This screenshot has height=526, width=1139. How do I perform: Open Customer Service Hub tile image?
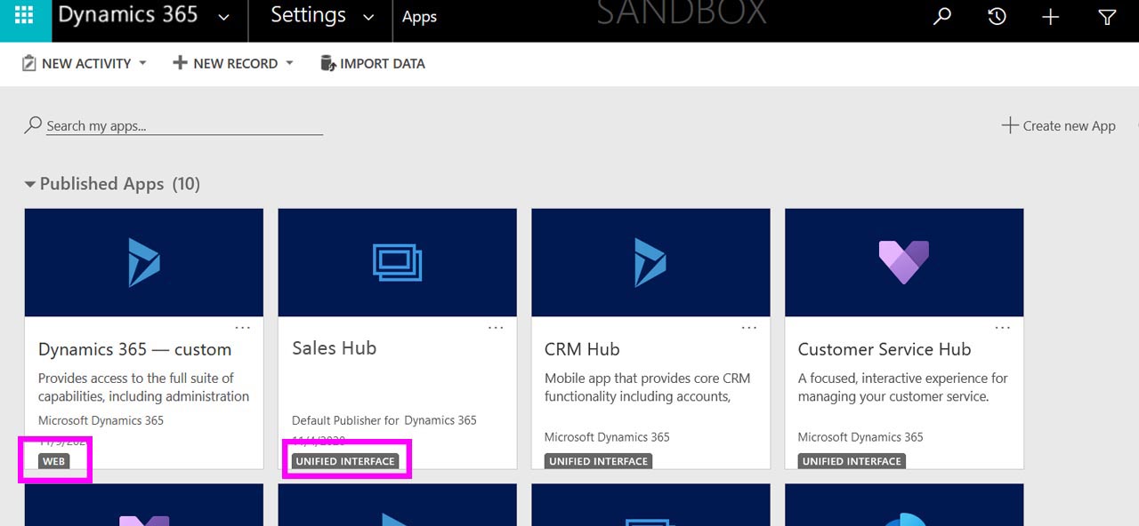[x=904, y=262]
